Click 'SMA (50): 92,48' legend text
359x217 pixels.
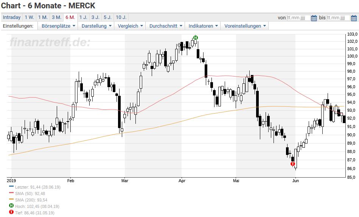30,194
